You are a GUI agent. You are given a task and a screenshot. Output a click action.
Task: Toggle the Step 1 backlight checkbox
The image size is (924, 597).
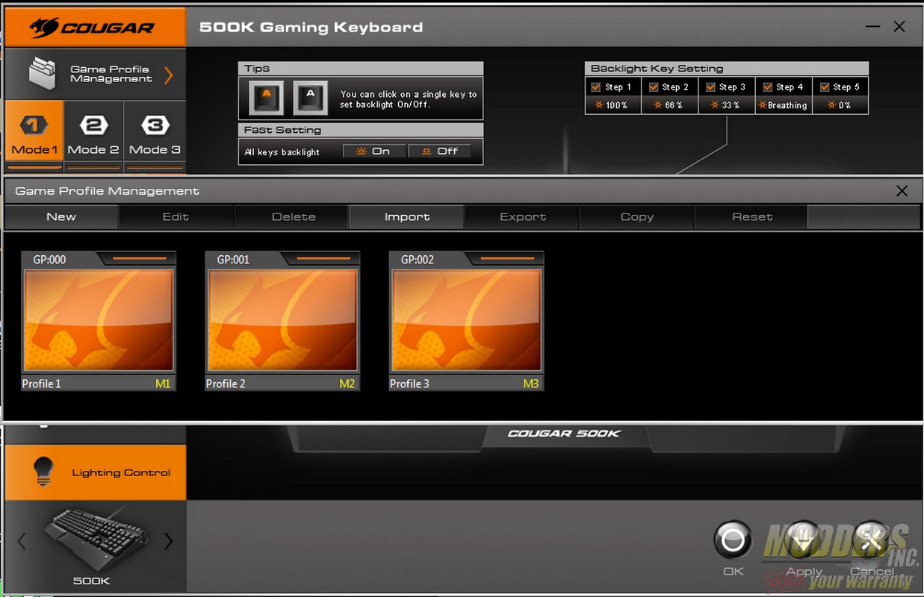[x=596, y=87]
